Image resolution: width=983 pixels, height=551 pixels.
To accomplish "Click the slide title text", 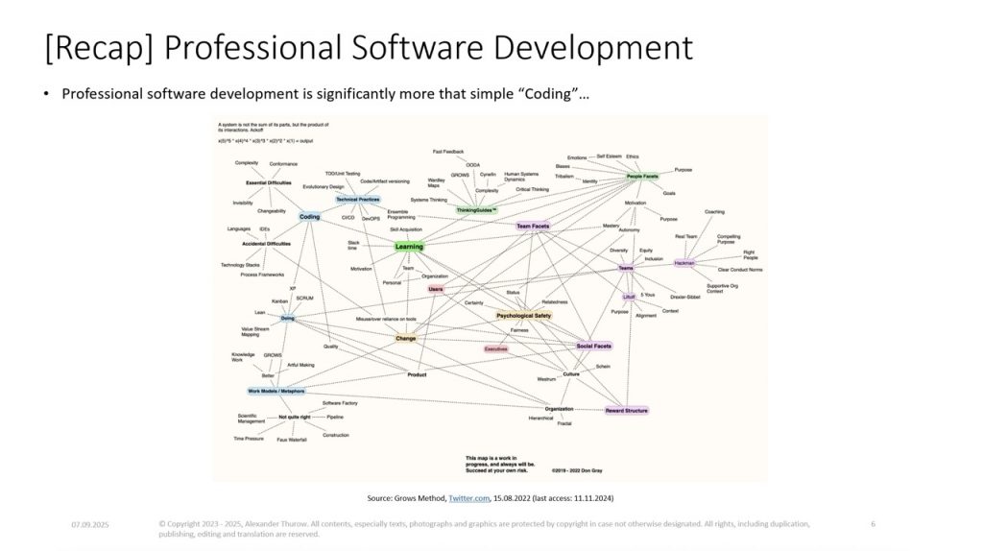I will (x=370, y=47).
